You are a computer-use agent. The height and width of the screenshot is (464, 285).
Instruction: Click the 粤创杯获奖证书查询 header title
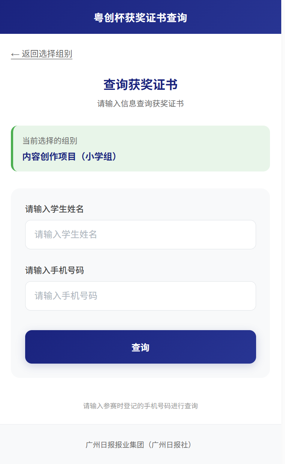click(140, 18)
